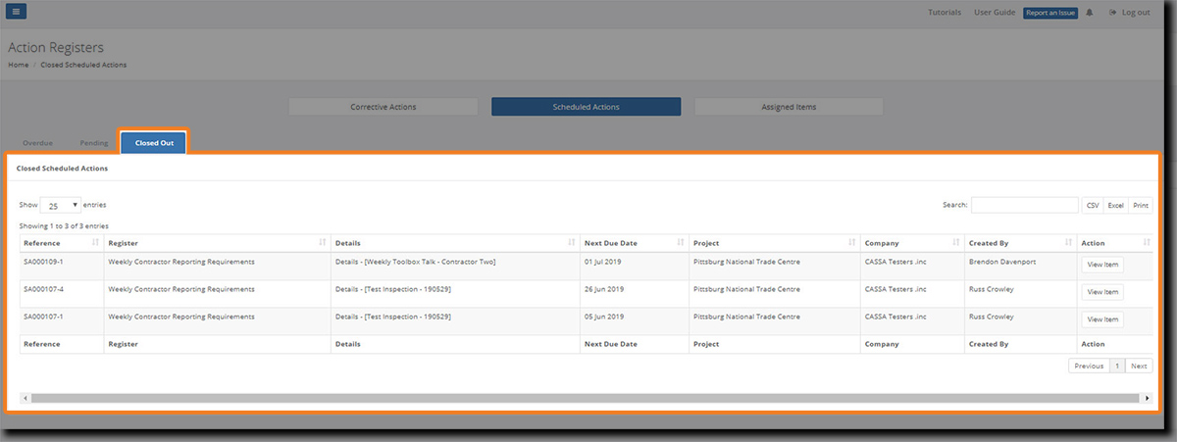Image resolution: width=1177 pixels, height=442 pixels.
Task: Click the 01 Jul 2019 due date
Action: (x=603, y=262)
